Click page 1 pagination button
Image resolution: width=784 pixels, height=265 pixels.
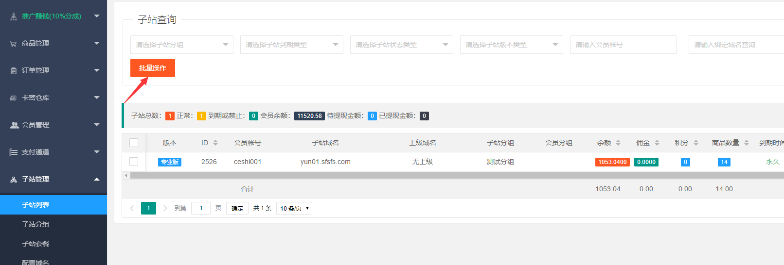coord(149,208)
